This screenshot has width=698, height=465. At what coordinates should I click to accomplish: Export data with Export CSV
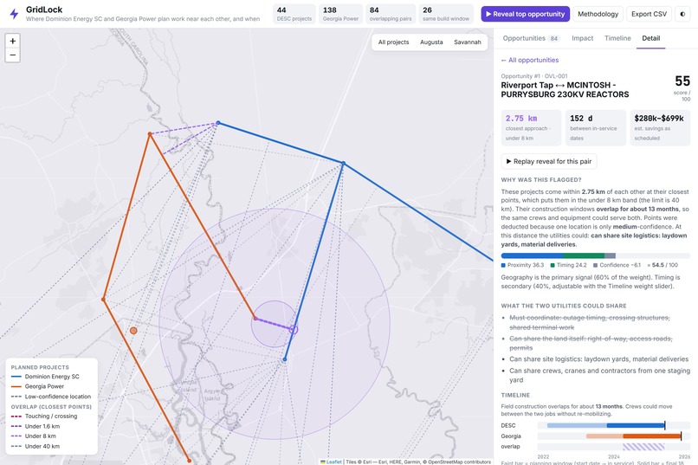coord(649,14)
